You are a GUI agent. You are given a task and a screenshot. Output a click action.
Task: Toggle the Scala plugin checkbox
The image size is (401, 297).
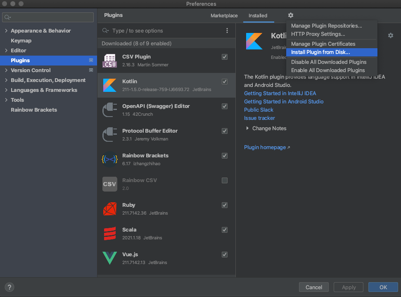click(225, 230)
